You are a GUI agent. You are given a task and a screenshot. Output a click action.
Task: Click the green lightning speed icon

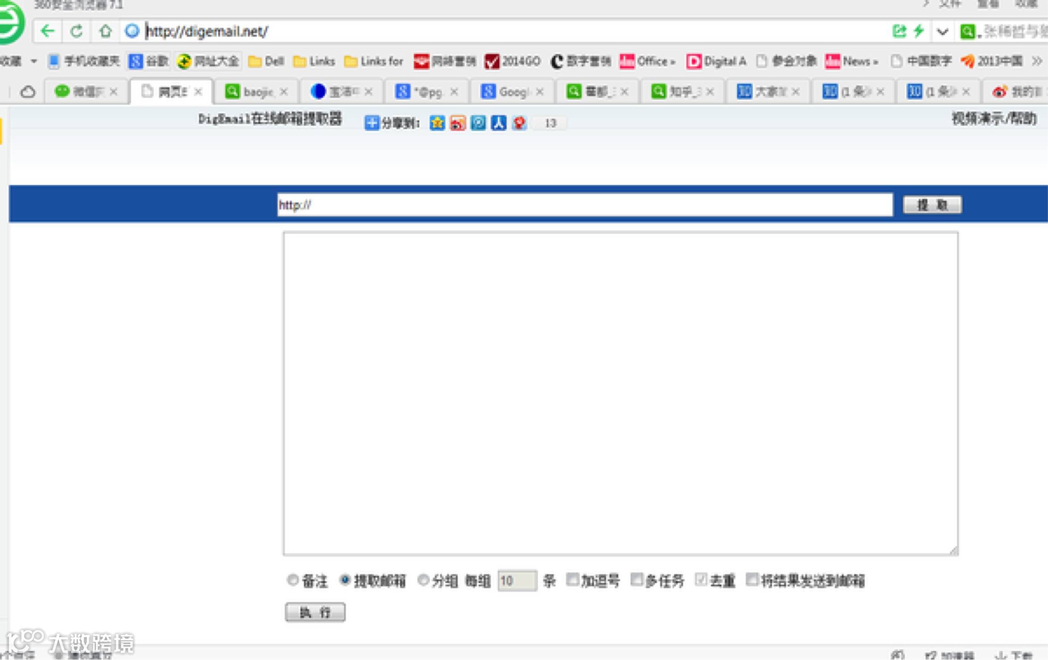pos(918,31)
